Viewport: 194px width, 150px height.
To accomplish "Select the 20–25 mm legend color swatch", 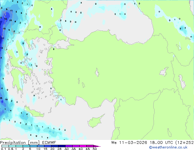I will 54,146.
